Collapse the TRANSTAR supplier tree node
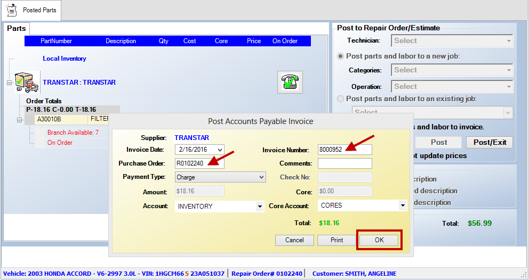529x280 pixels. [10, 83]
